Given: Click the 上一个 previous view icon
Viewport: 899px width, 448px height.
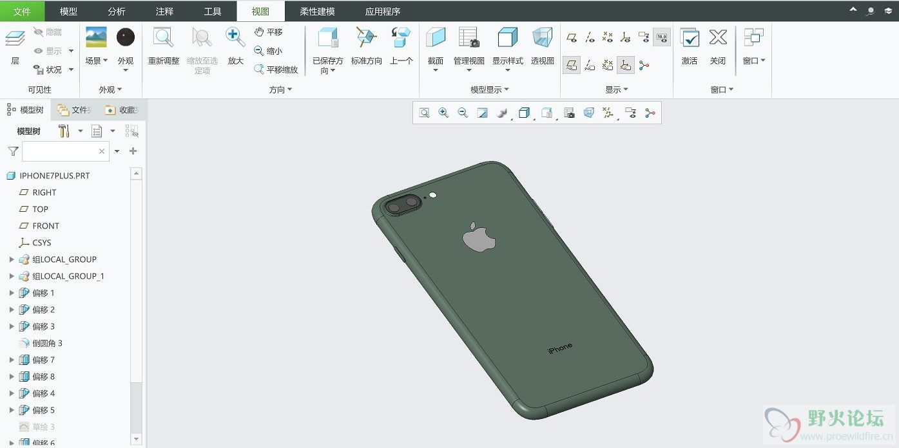Looking at the screenshot, I should pyautogui.click(x=401, y=37).
